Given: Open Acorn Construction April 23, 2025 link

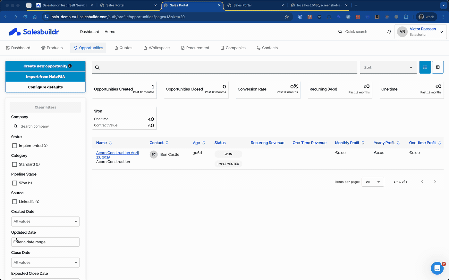Looking at the screenshot, I should [x=117, y=155].
